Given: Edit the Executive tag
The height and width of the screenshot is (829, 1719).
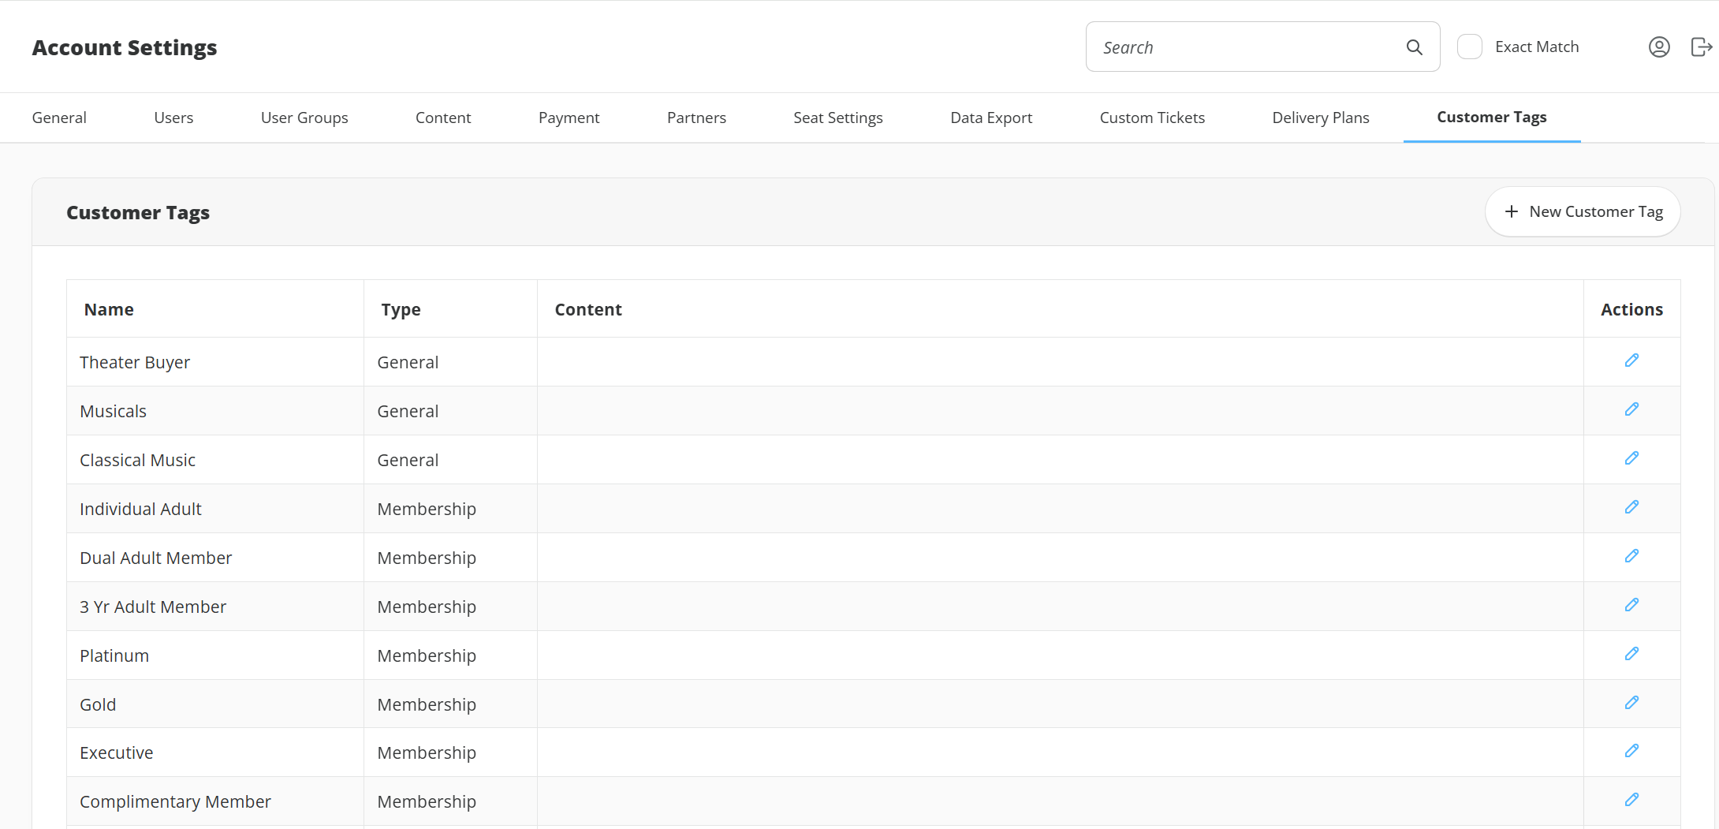Looking at the screenshot, I should [1631, 751].
